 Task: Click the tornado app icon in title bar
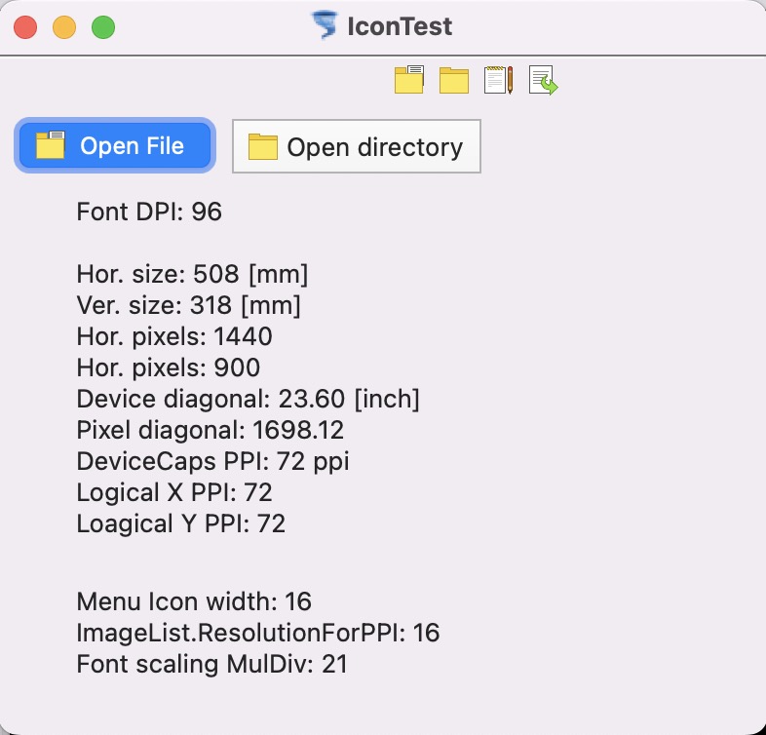tap(325, 25)
